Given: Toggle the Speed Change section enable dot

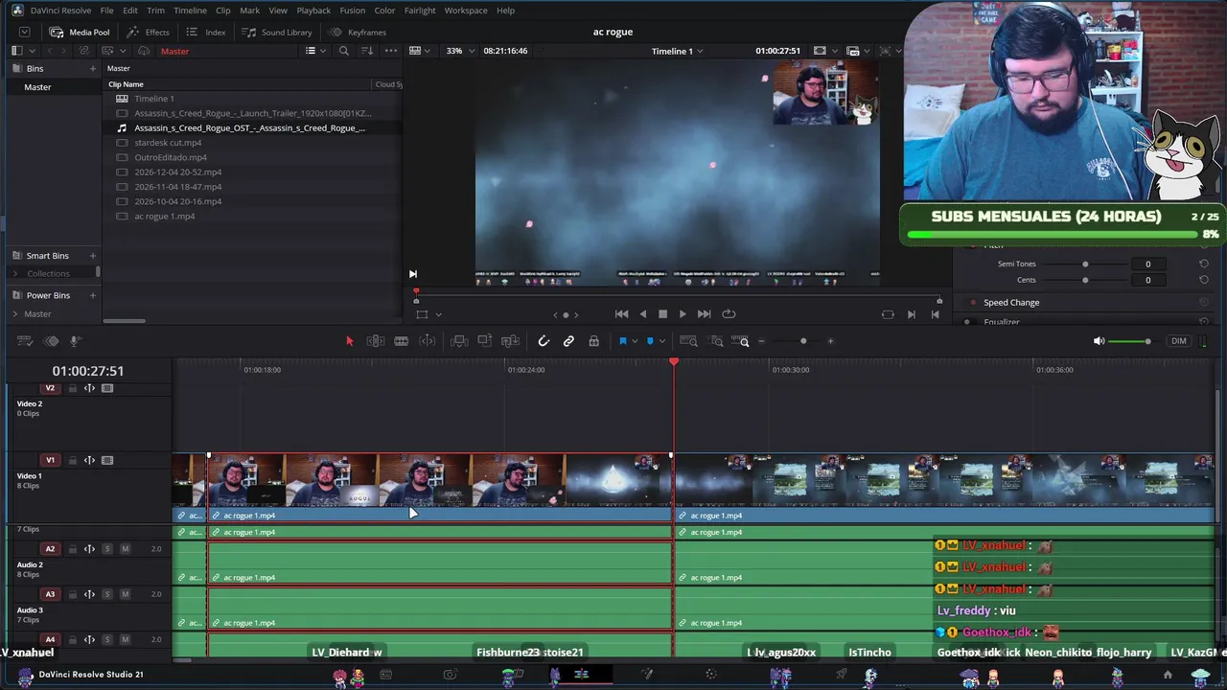Looking at the screenshot, I should 974,303.
